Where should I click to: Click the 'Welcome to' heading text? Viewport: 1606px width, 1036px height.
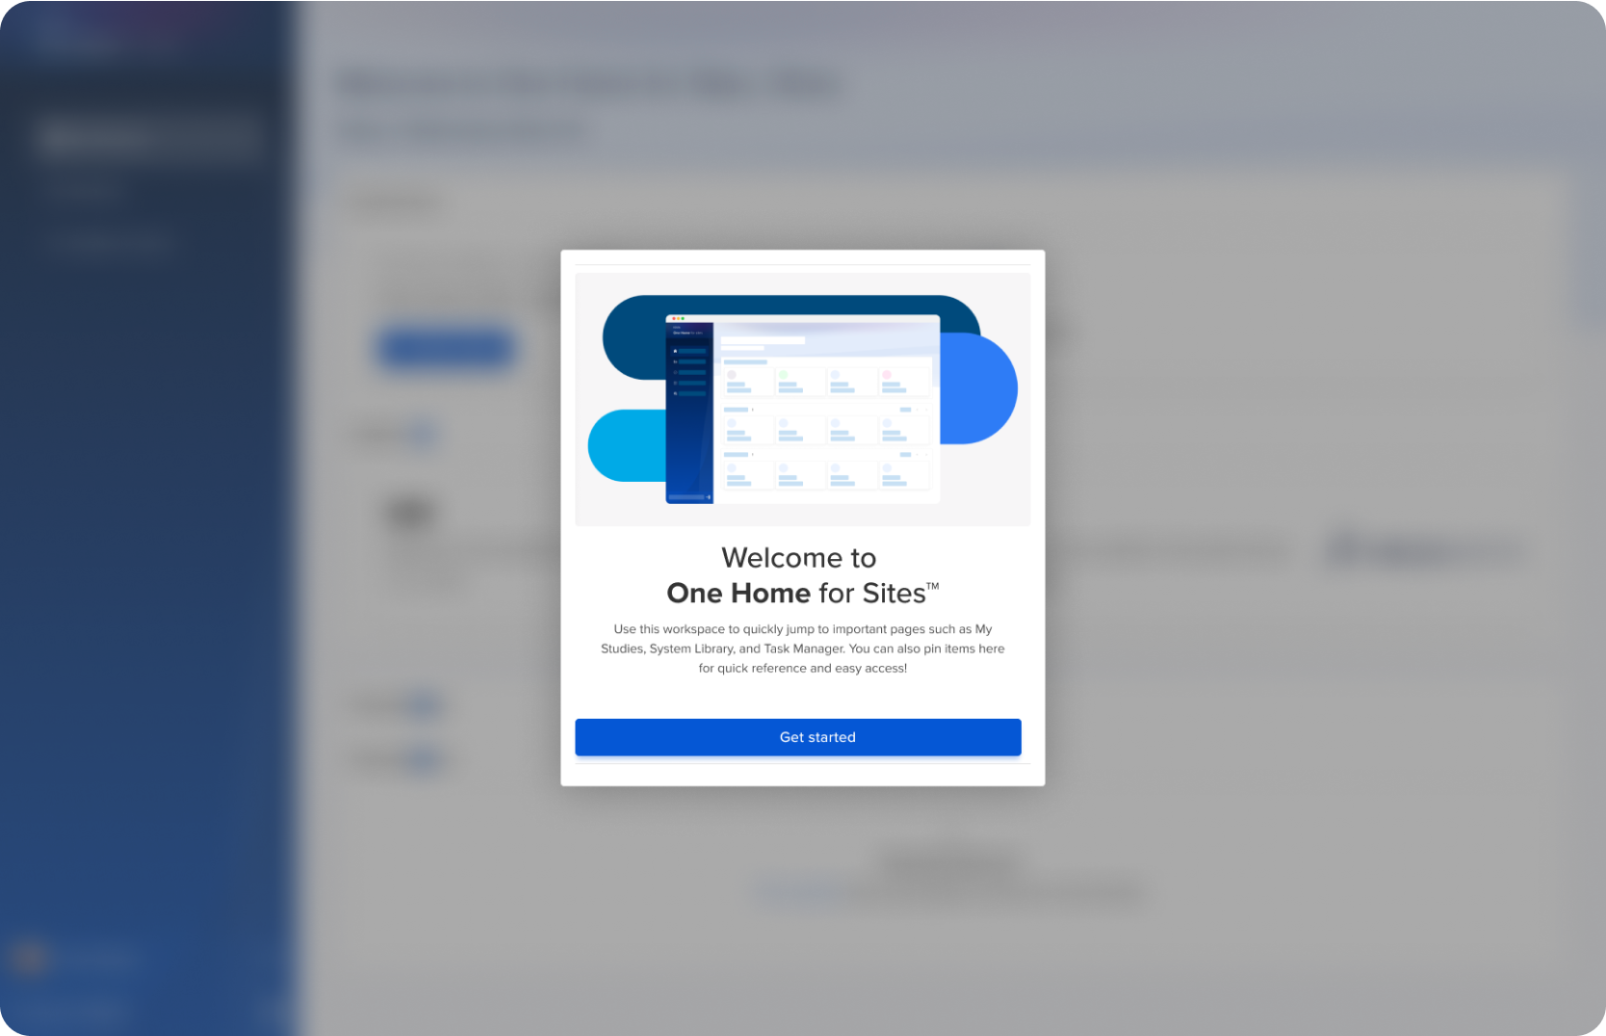coord(799,558)
